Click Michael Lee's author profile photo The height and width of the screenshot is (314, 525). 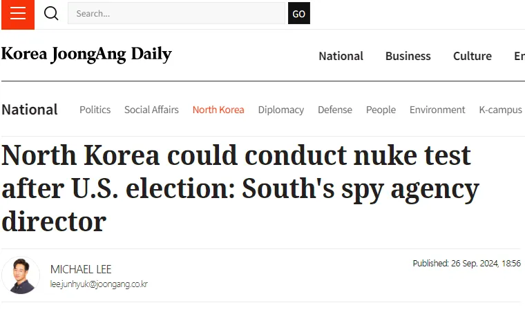pos(21,275)
